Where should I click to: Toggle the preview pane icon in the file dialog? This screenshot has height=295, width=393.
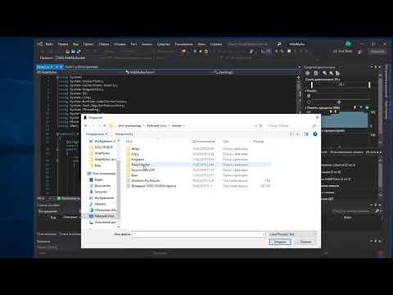click(306, 134)
